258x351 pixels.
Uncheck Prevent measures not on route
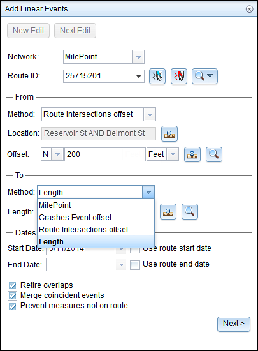(12, 306)
